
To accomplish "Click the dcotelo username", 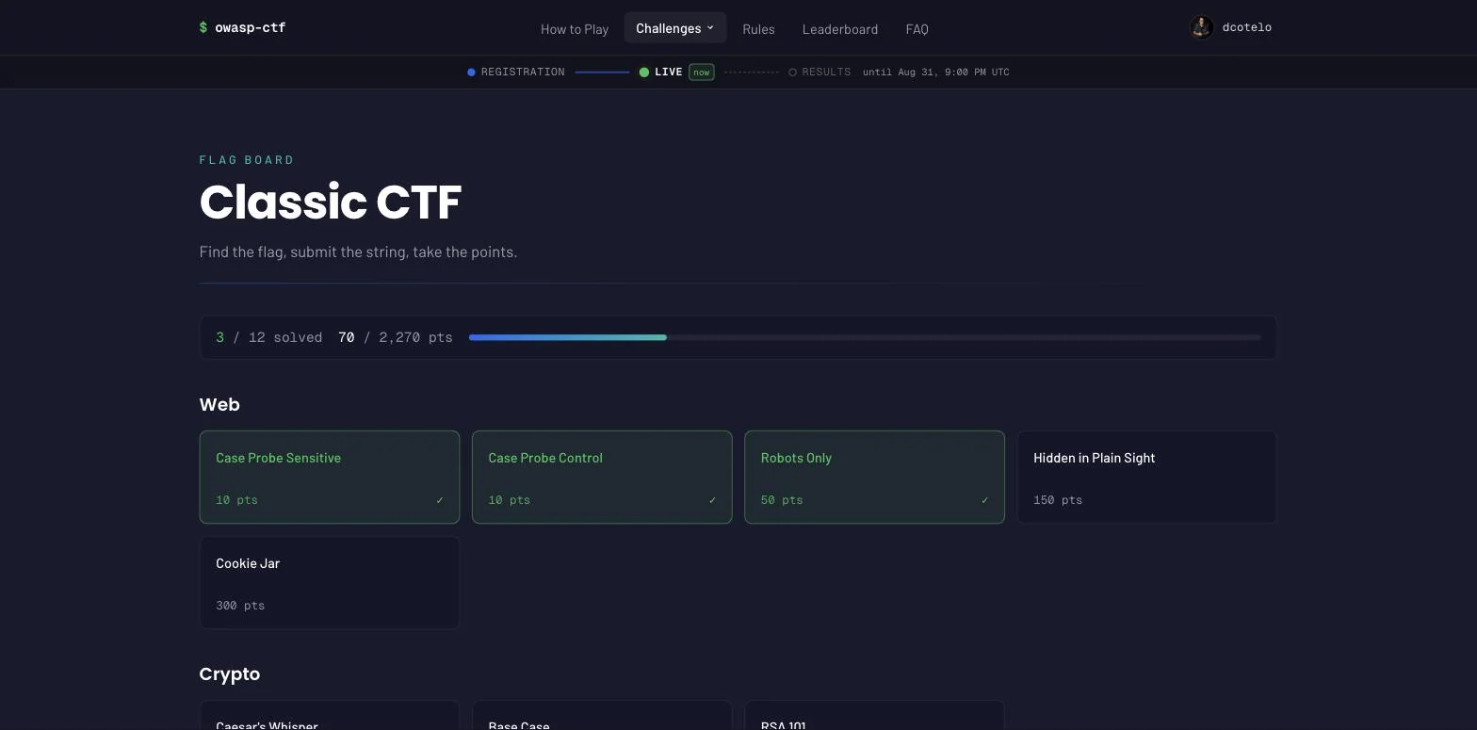I will coord(1247,27).
